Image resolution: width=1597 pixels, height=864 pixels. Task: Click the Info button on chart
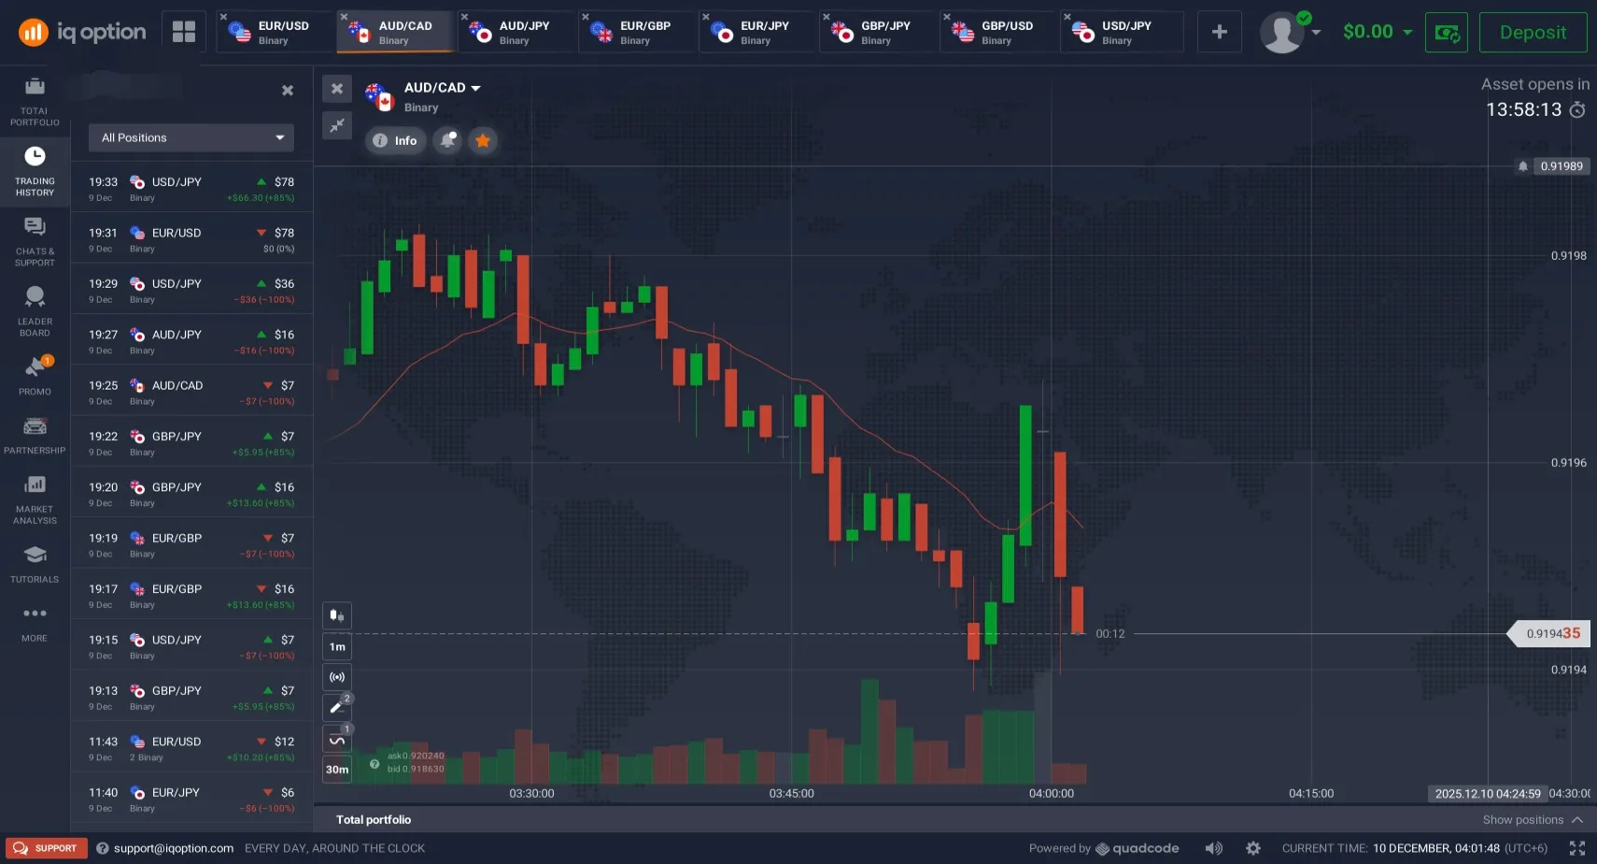point(395,140)
